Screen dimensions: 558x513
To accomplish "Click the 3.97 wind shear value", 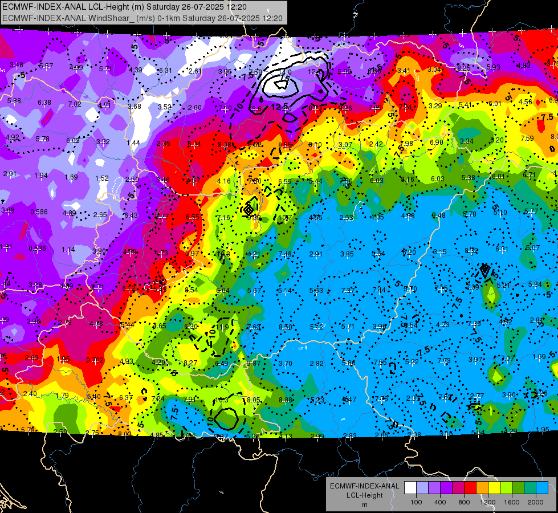I will tap(475, 360).
